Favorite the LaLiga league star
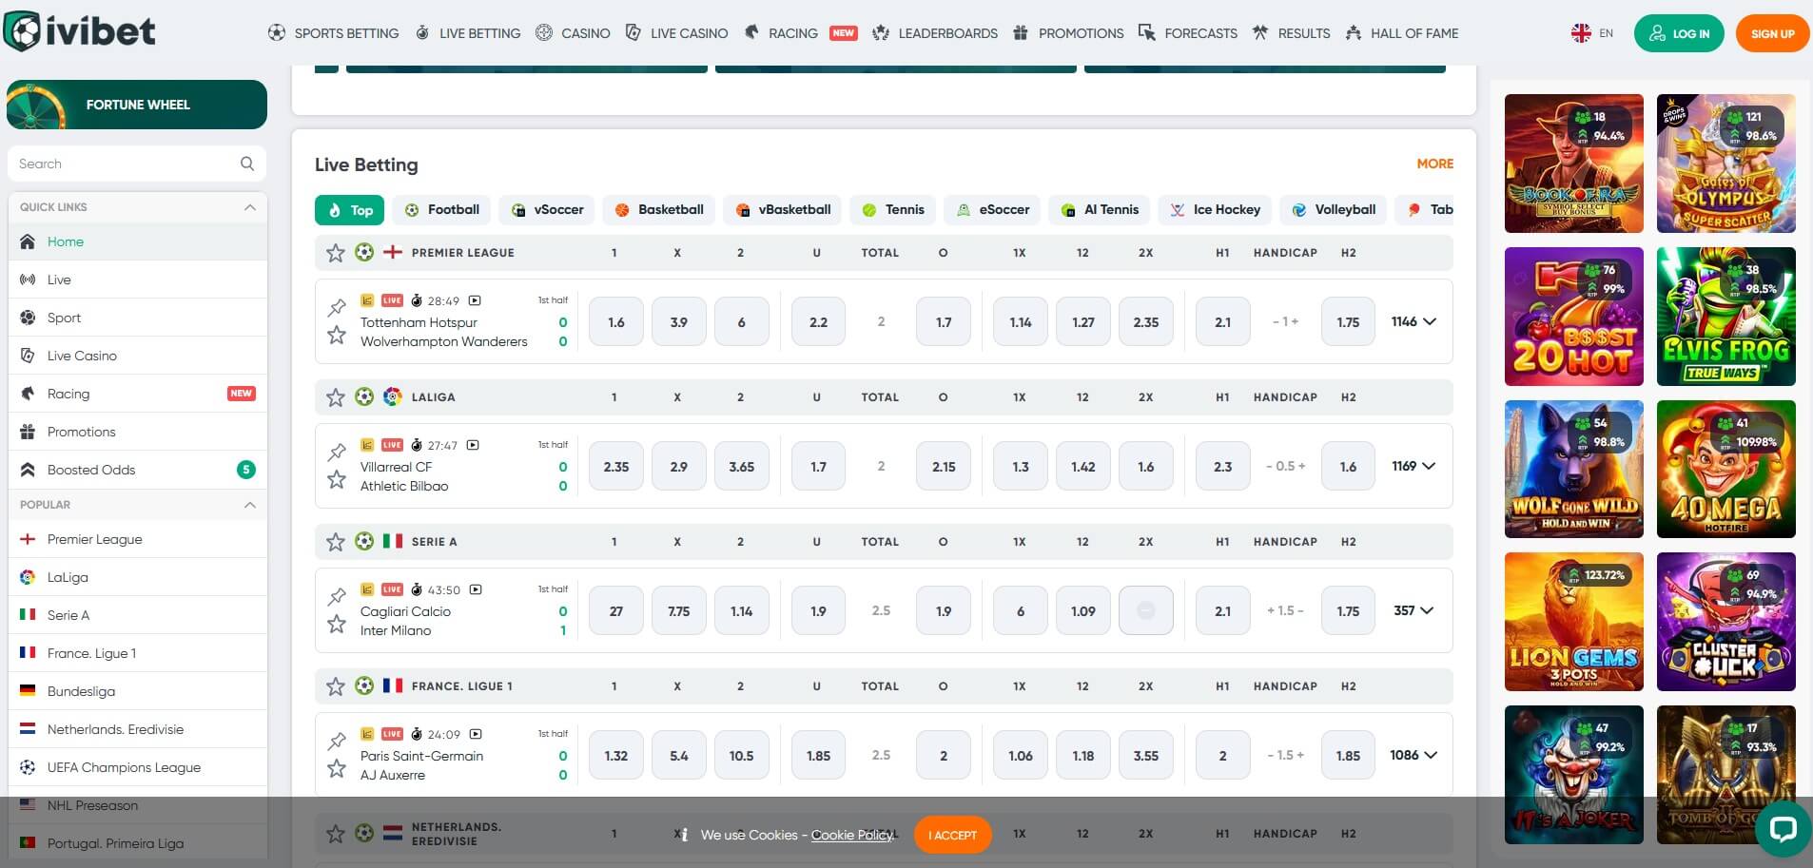1813x868 pixels. point(336,397)
